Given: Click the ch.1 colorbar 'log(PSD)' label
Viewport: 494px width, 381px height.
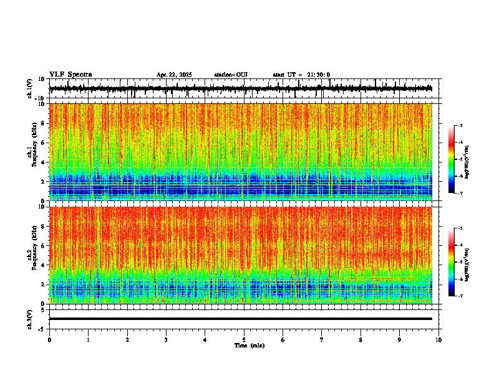Looking at the screenshot, I should [467, 162].
